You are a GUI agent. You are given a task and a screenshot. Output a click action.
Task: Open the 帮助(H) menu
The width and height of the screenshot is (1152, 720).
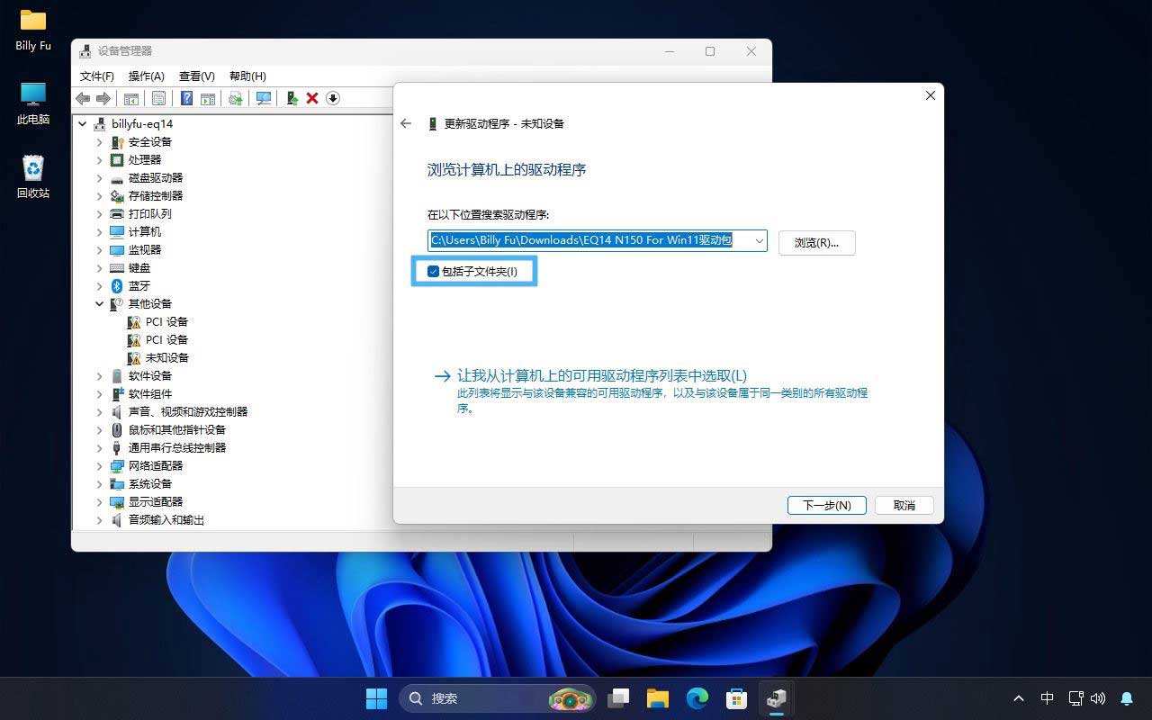247,76
